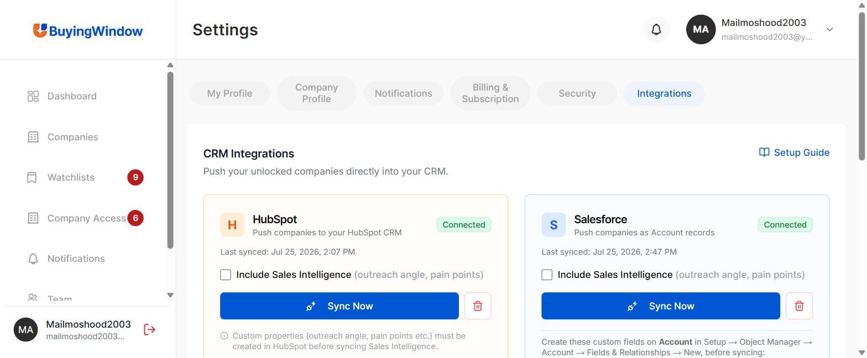Click the Dashboard sidebar icon
The height and width of the screenshot is (358, 867).
(x=33, y=96)
